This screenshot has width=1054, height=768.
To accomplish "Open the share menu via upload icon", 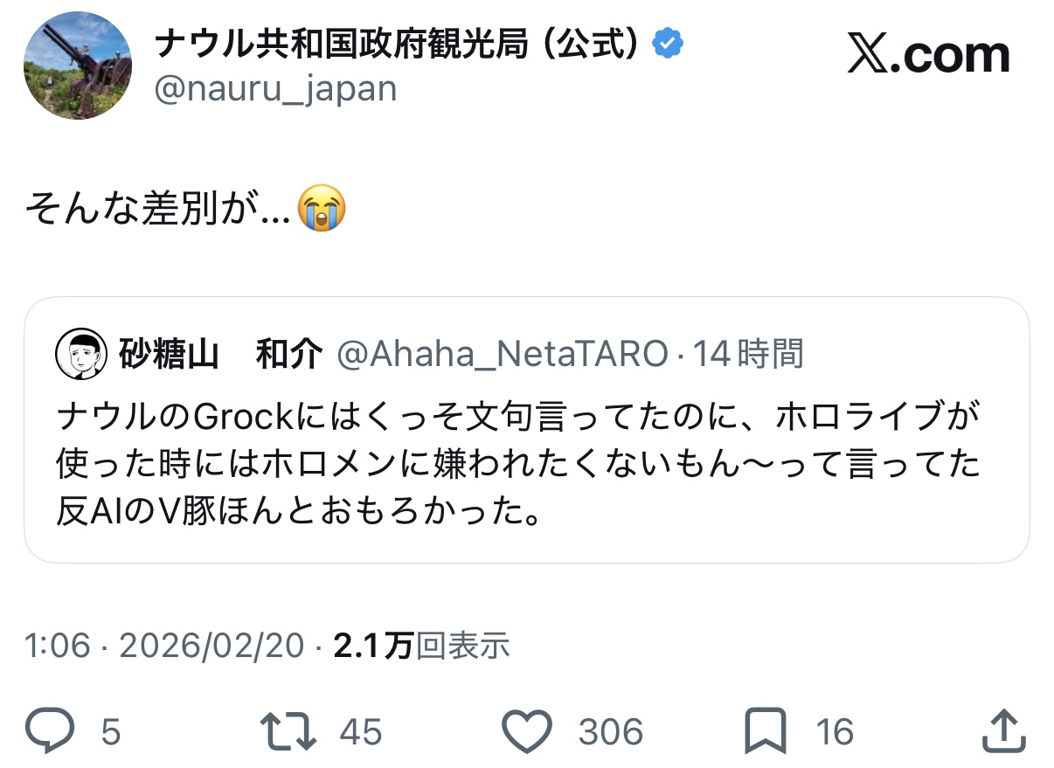I will 1003,730.
